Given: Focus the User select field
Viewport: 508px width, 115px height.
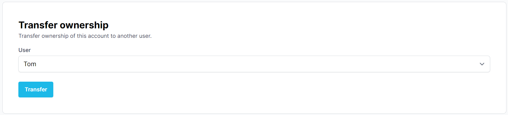Looking at the screenshot, I should tap(254, 64).
